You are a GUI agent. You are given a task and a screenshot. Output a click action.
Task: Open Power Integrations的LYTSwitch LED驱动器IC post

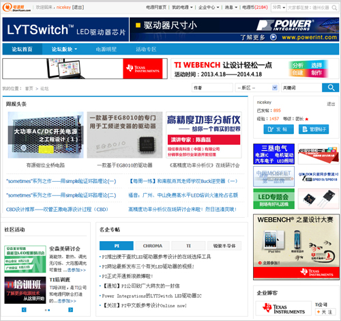(151, 296)
